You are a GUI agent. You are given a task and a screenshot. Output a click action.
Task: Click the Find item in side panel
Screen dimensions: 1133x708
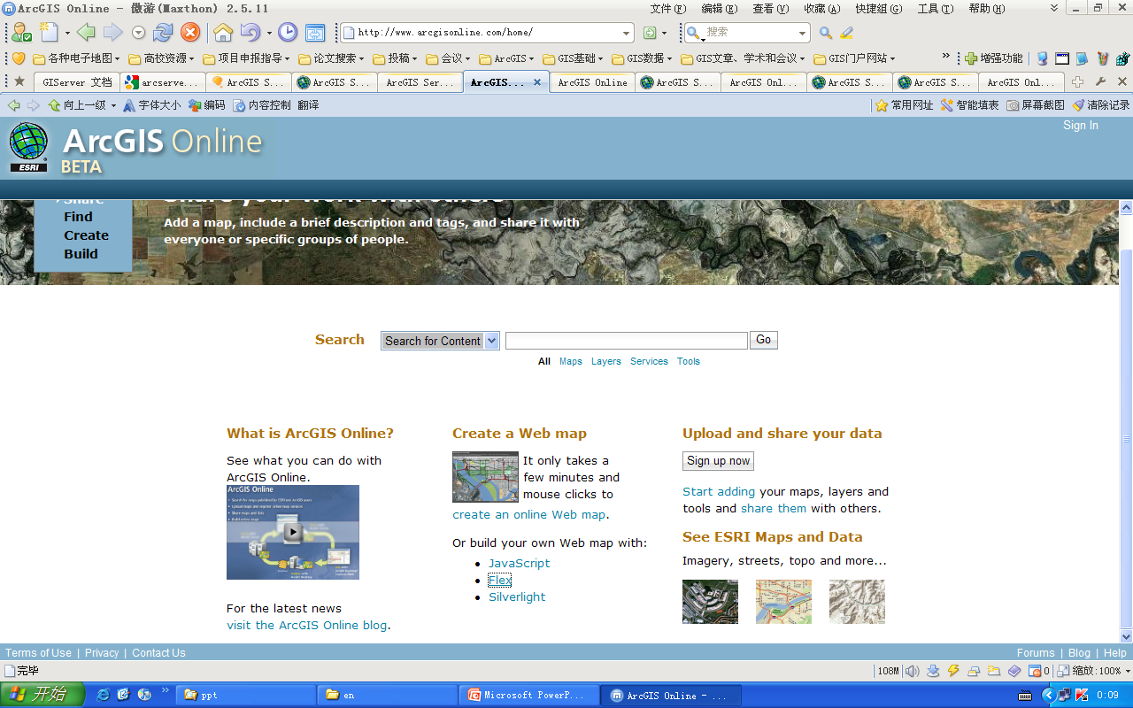click(78, 217)
